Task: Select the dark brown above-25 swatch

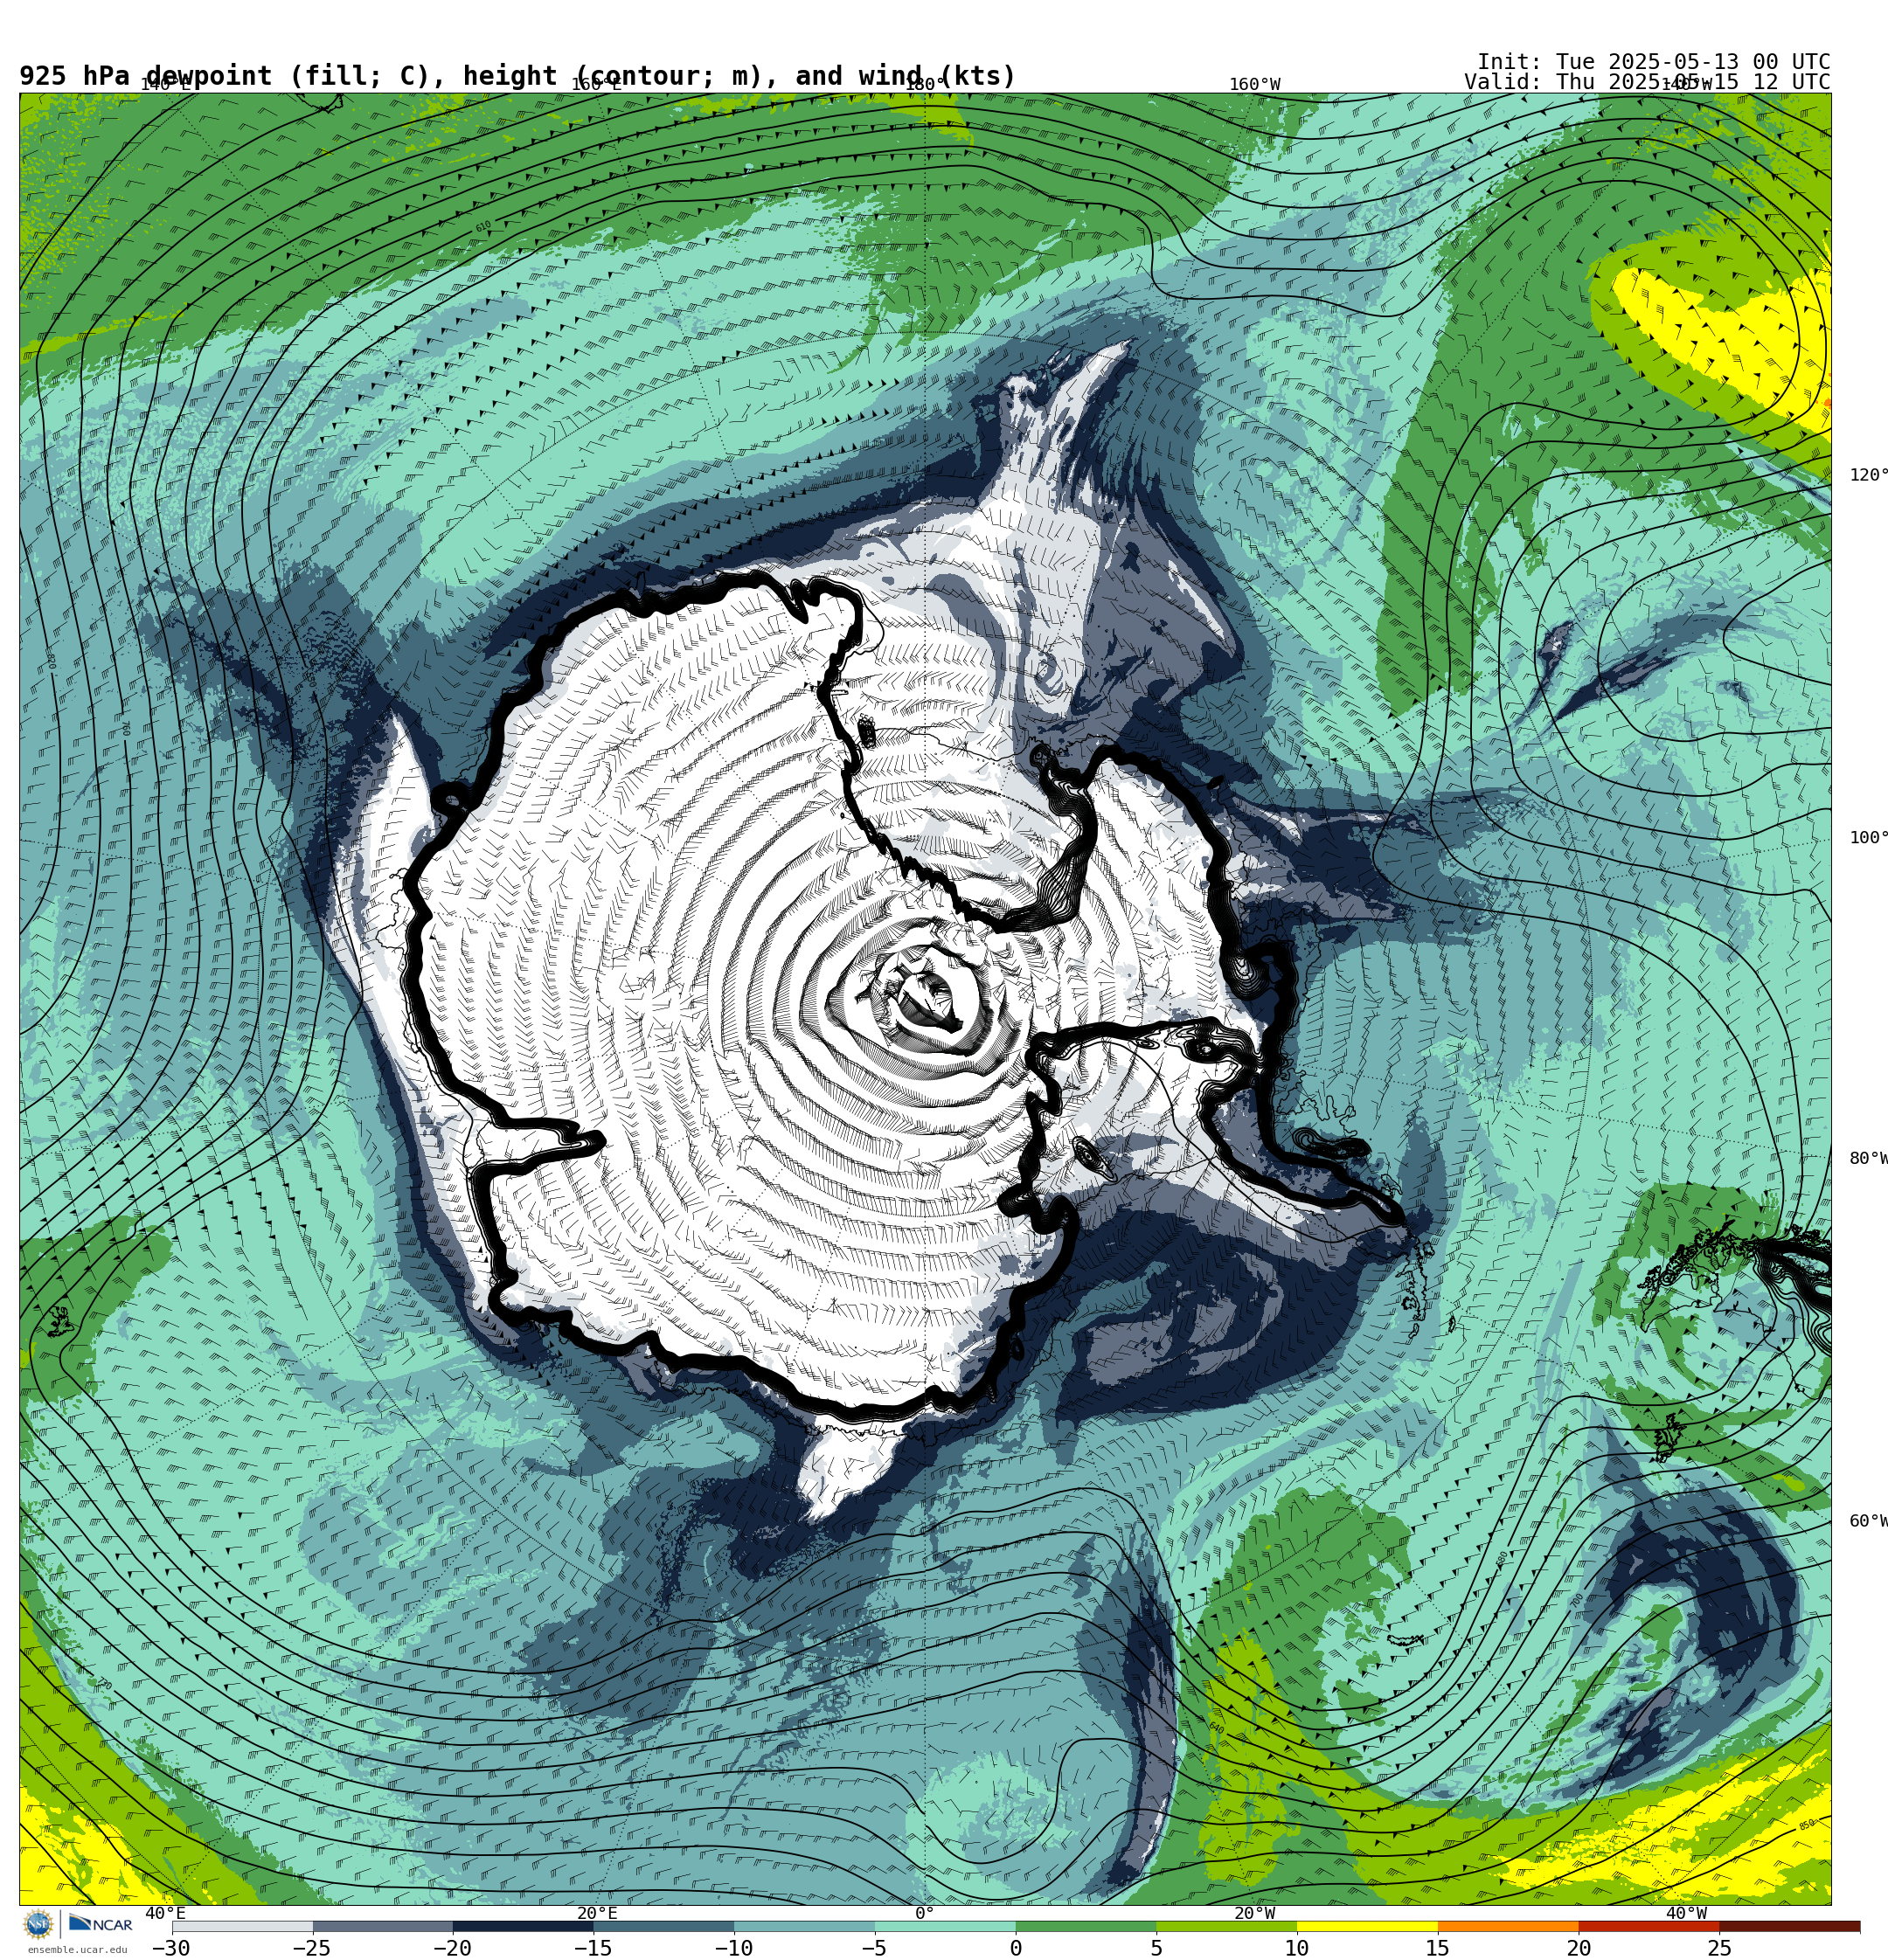Action: 1790,1926
